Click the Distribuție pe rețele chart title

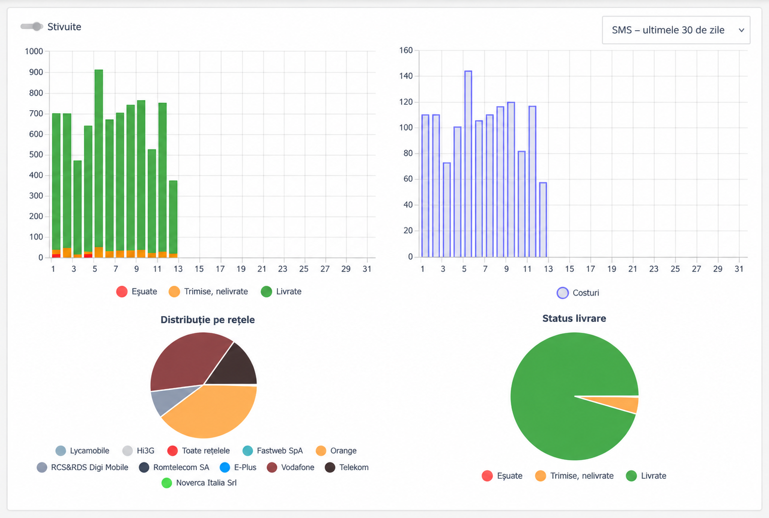pyautogui.click(x=208, y=320)
